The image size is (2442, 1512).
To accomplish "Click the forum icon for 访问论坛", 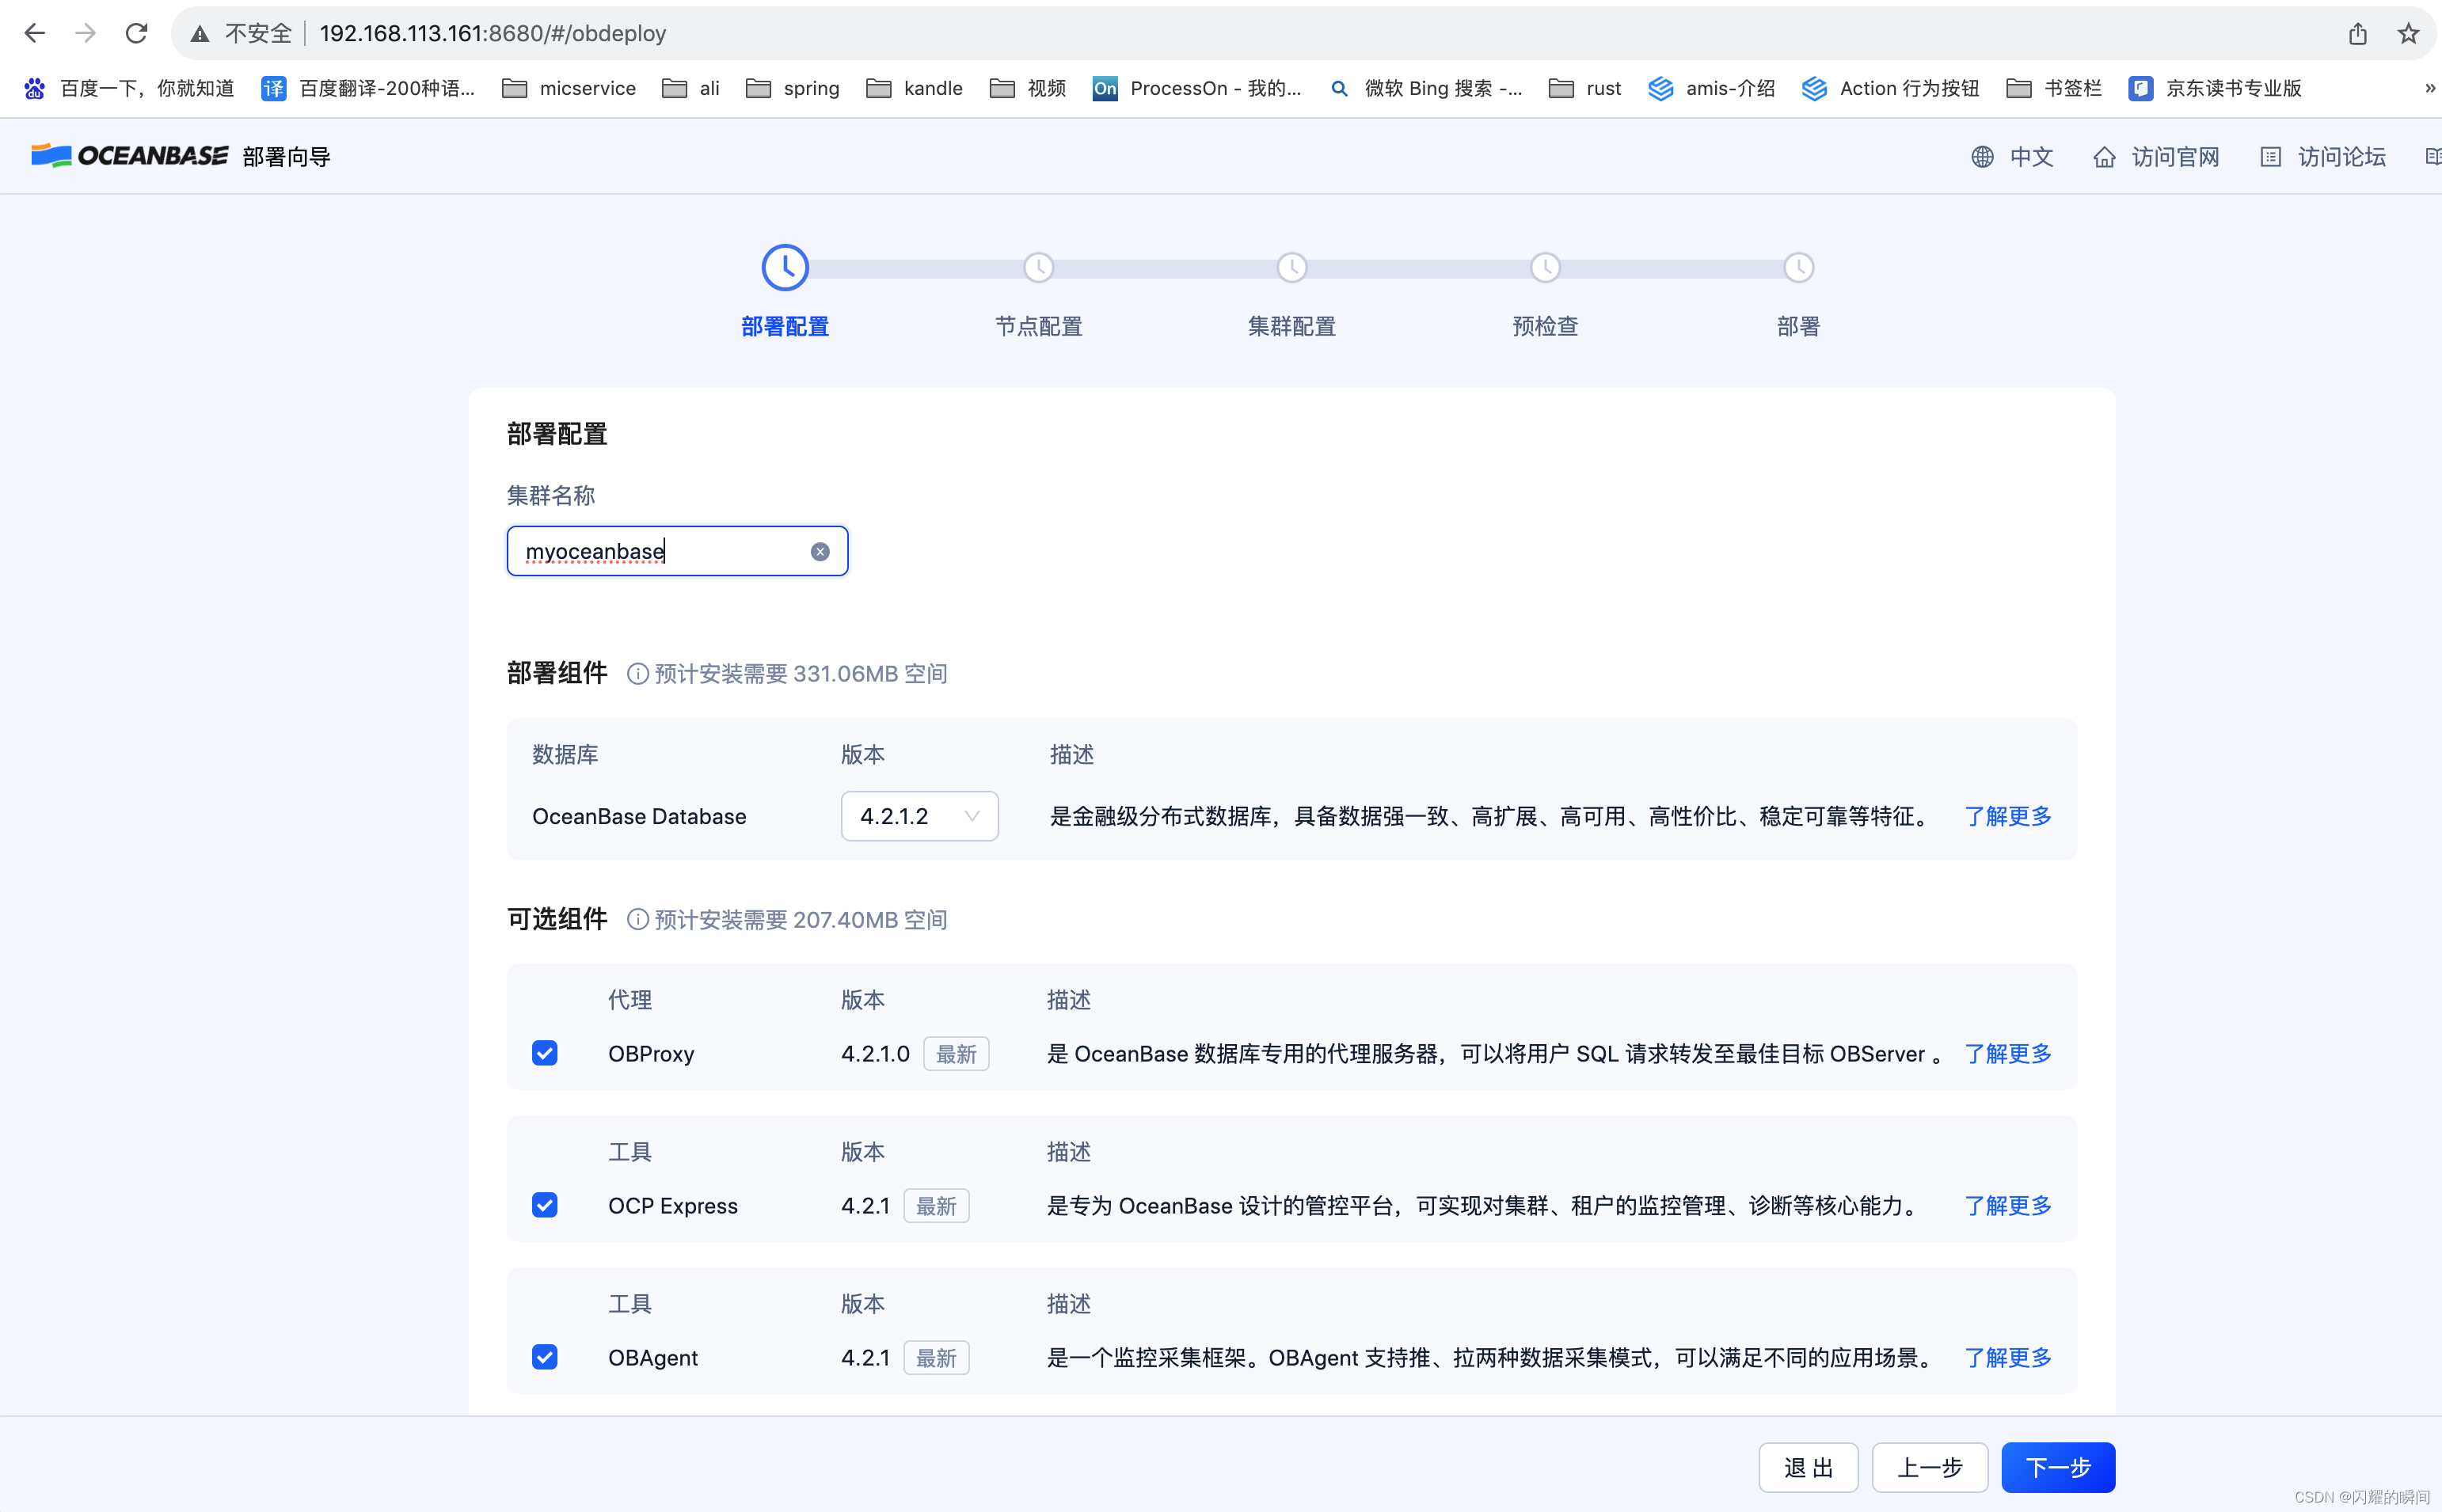I will click(2270, 157).
